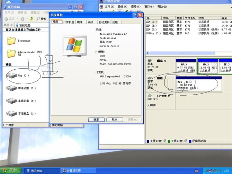Open the Administrator documents folder
Screen dimensions: 232x174
click(12, 53)
